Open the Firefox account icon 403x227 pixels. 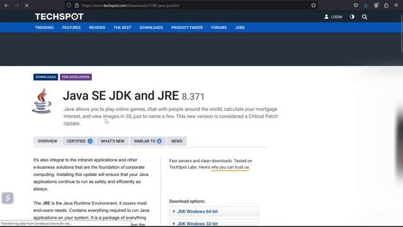tap(376, 6)
